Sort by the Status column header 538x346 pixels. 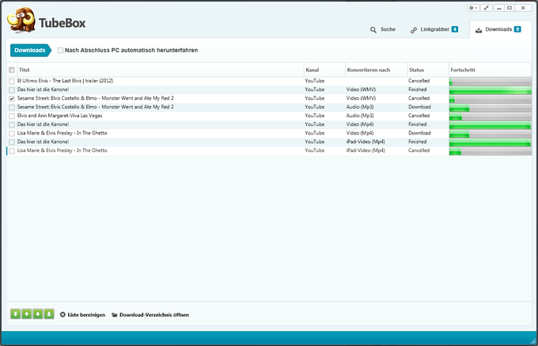click(x=428, y=70)
